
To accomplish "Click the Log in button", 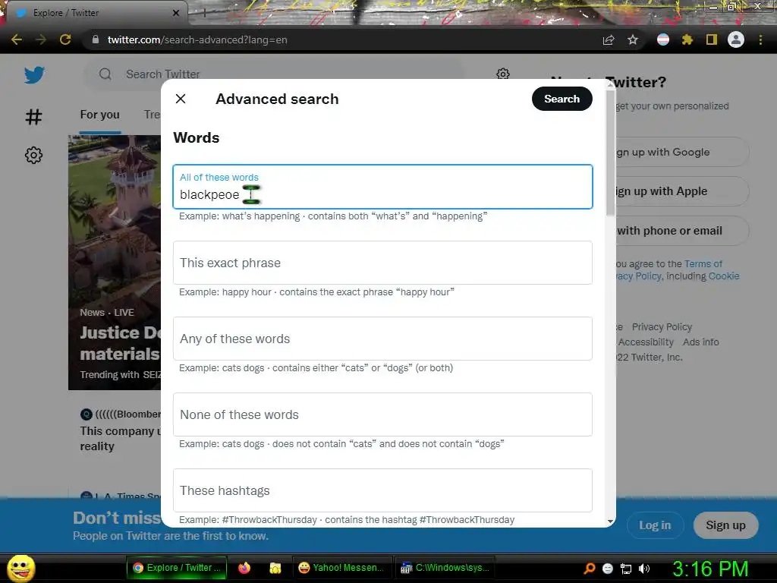I will coord(655,525).
